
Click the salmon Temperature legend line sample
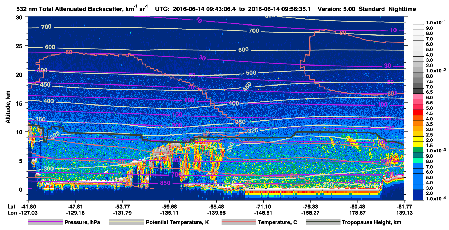(x=239, y=222)
